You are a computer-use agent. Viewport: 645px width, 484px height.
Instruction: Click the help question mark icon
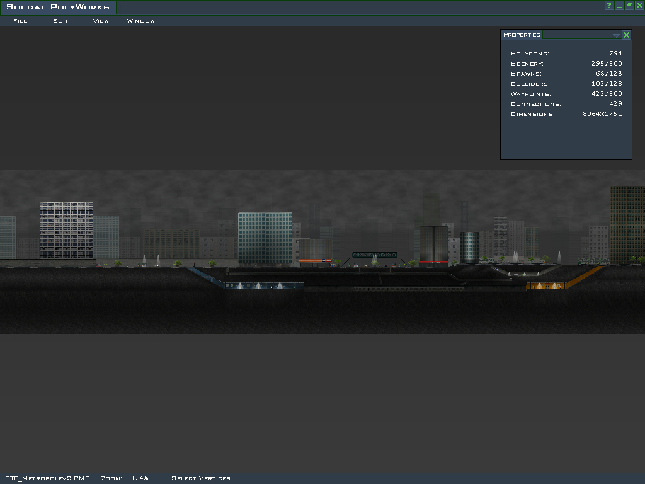[609, 6]
